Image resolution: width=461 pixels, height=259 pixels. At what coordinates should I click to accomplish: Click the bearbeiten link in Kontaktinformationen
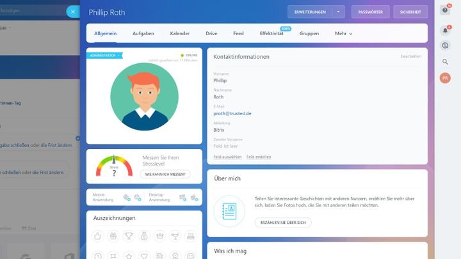[410, 56]
